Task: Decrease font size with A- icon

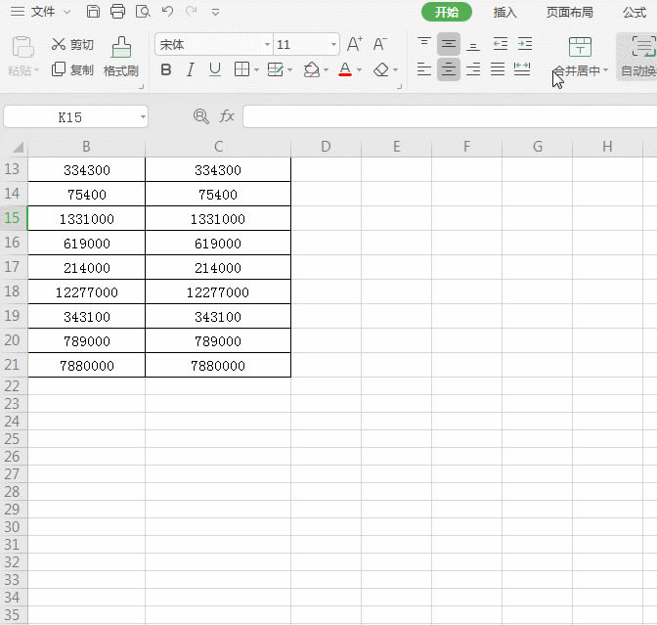Action: point(379,44)
